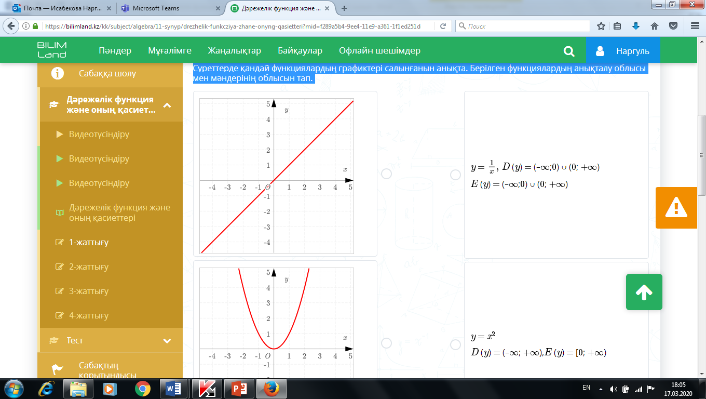Screen dimensions: 706x399
Task: Click the green padlock security icon
Action: point(35,26)
